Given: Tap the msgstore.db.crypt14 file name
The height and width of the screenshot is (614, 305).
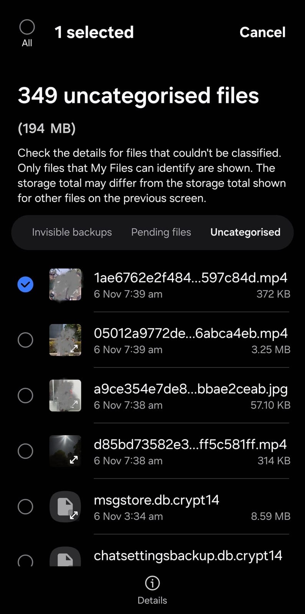Looking at the screenshot, I should click(x=157, y=500).
